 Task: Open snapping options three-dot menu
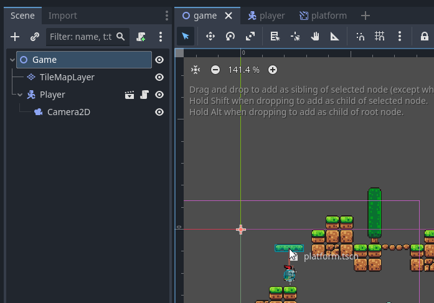399,37
